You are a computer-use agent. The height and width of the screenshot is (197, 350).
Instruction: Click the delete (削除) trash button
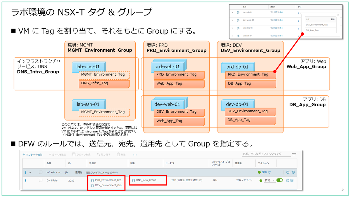pyautogui.click(x=121, y=154)
